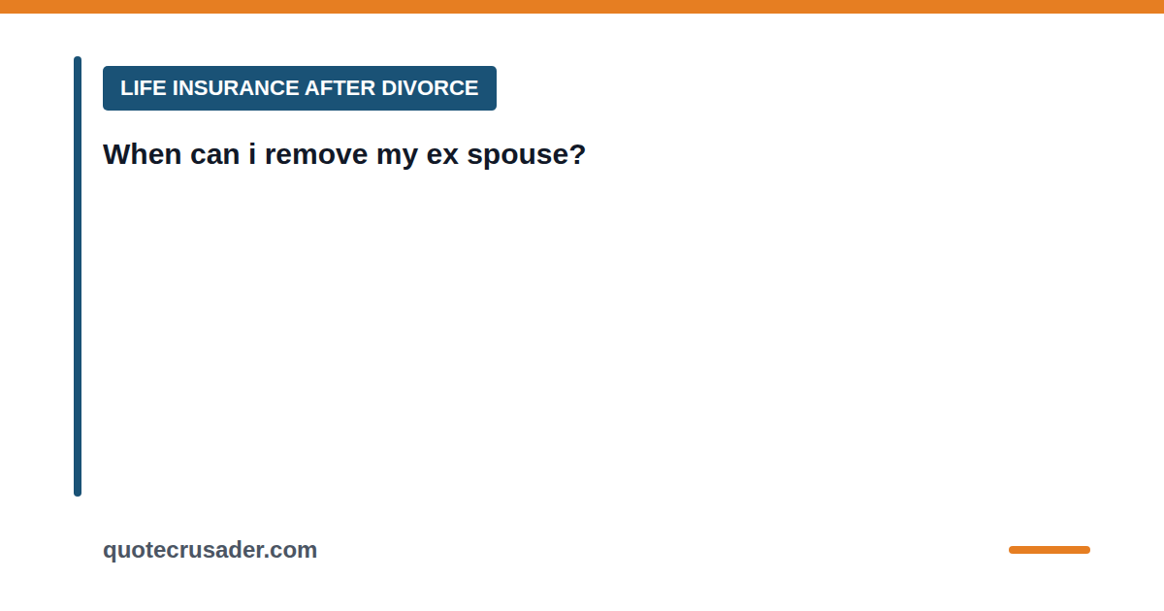The height and width of the screenshot is (611, 1164).
Task: Select the heading about removing ex spouse
Action: (344, 154)
